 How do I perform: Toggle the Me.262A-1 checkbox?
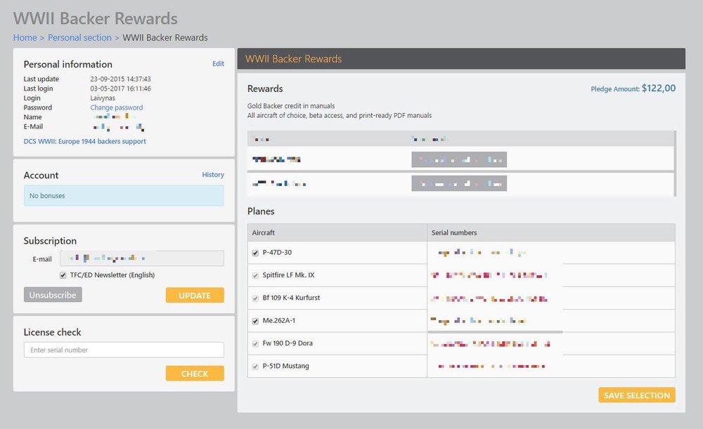point(255,321)
